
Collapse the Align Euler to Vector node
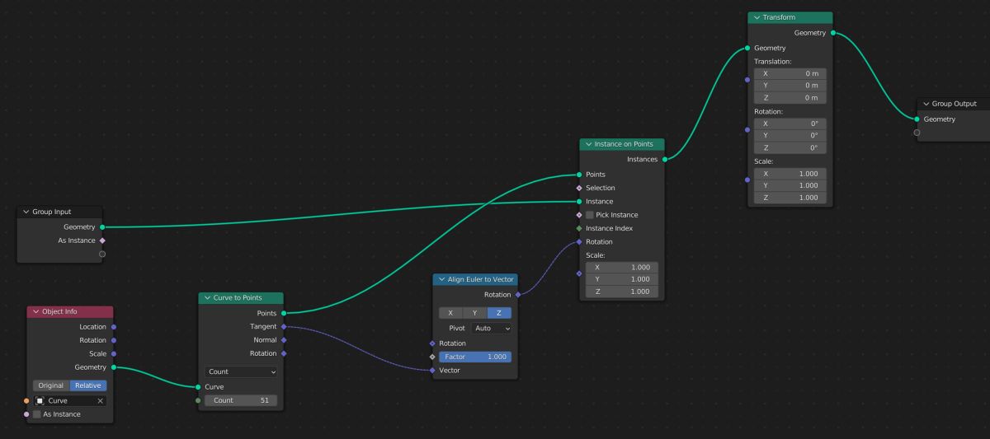[x=441, y=279]
